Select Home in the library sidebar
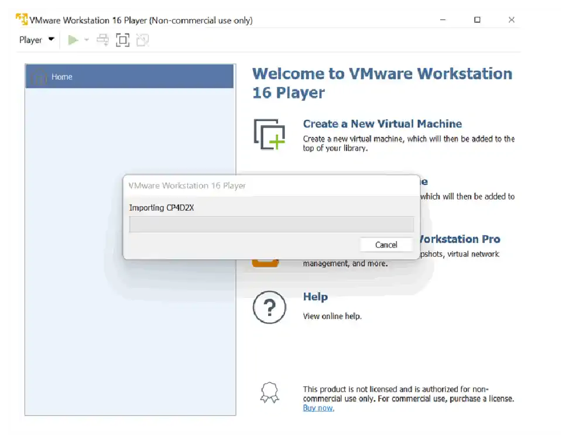The height and width of the screenshot is (443, 569). point(62,77)
